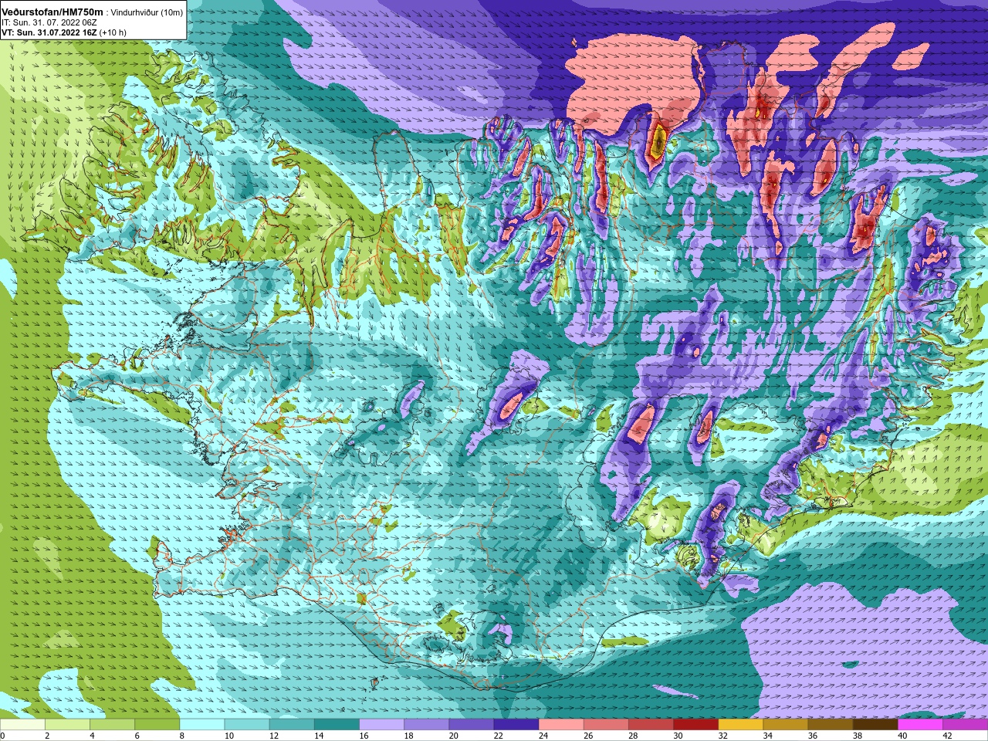Image resolution: width=988 pixels, height=741 pixels.
Task: Click the legend number 8
Action: (x=181, y=736)
